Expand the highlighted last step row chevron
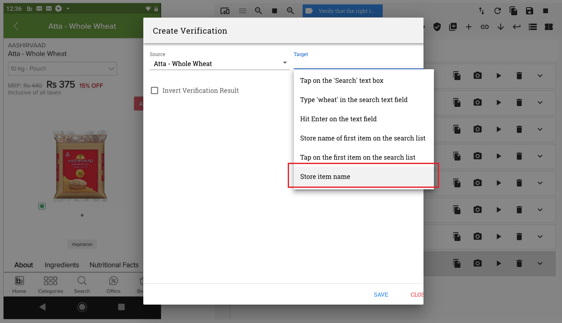This screenshot has height=323, width=562. tap(540, 263)
